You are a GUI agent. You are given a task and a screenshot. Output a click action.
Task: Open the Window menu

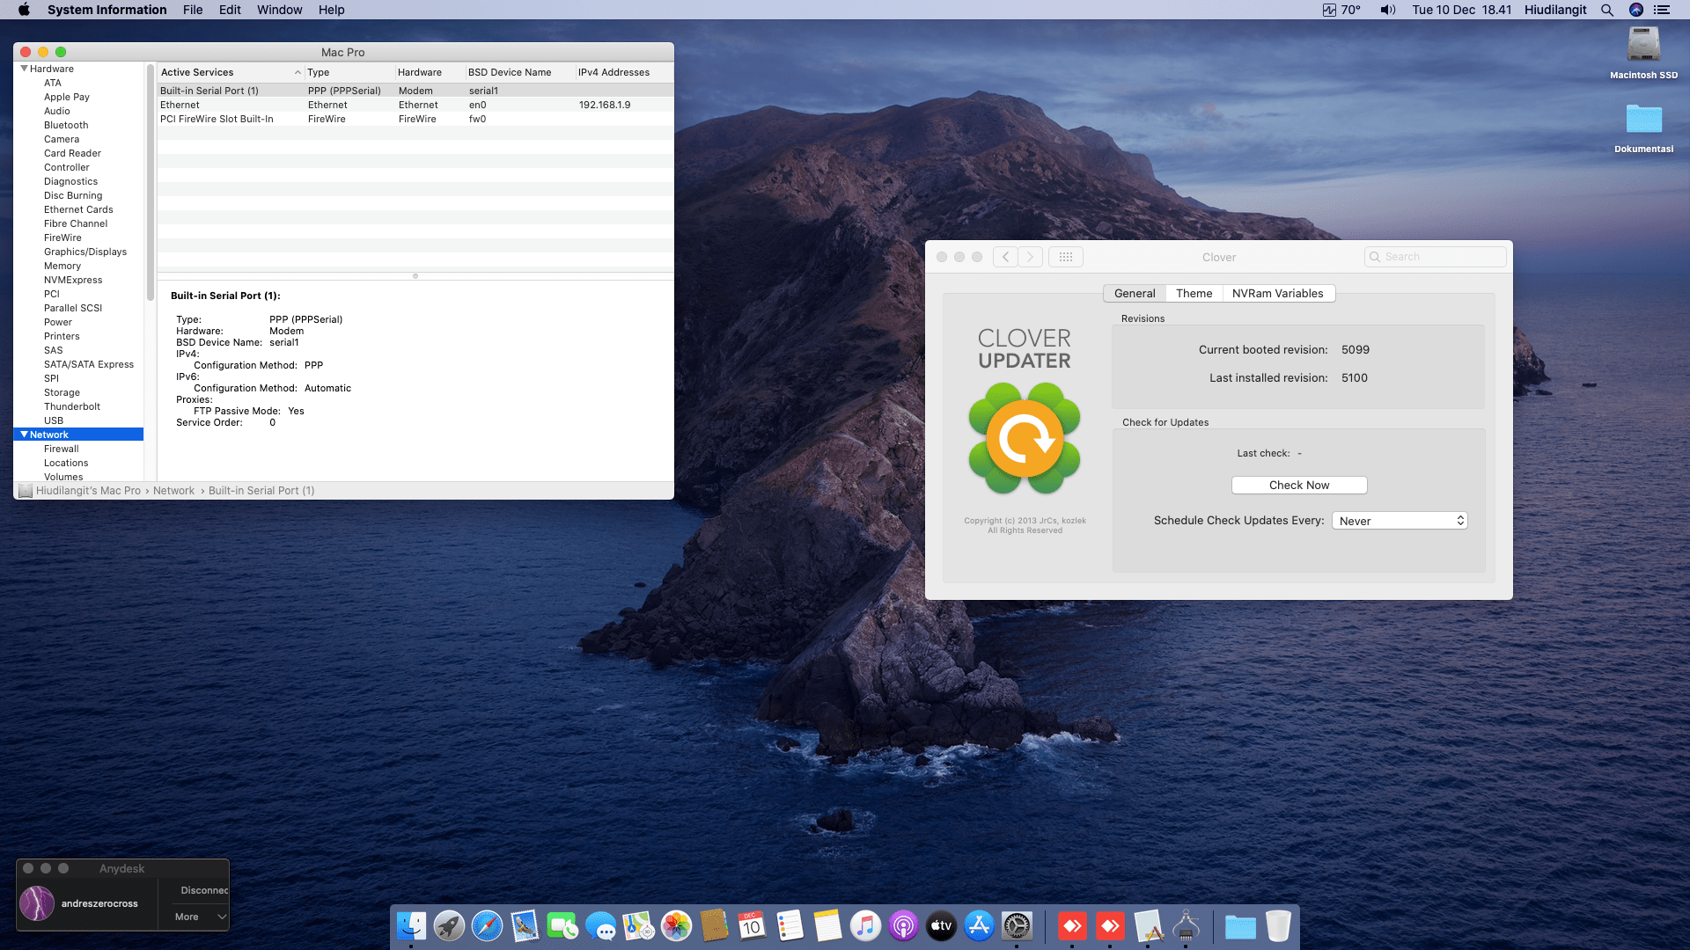pyautogui.click(x=279, y=10)
